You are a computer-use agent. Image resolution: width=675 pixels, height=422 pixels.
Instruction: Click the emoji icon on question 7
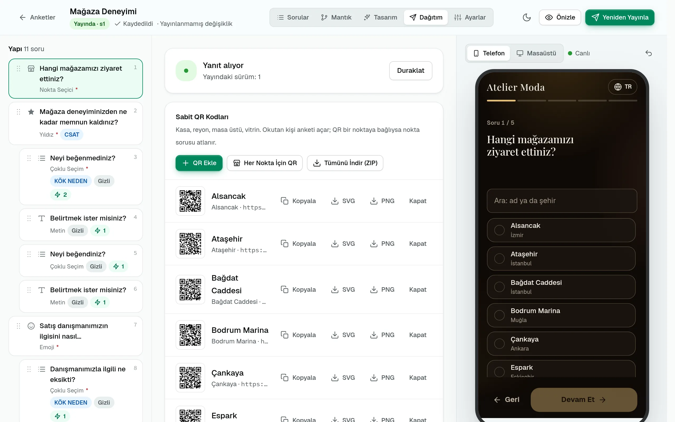point(31,326)
